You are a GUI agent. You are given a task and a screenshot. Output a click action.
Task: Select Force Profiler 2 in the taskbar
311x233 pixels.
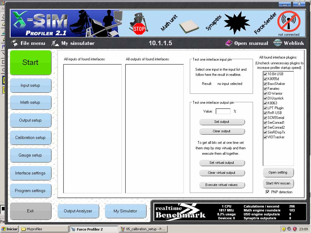tap(94, 229)
